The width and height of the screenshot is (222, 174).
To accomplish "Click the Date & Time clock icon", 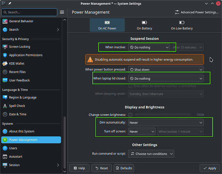I will coord(5,114).
